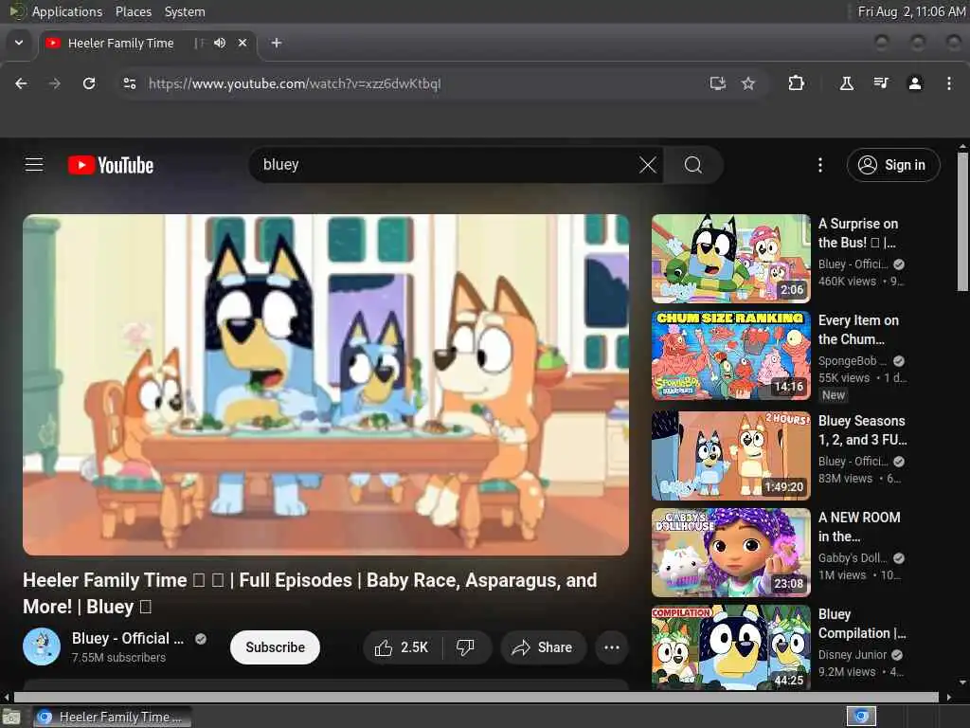Click the horizontal page scrollbar

click(476, 697)
